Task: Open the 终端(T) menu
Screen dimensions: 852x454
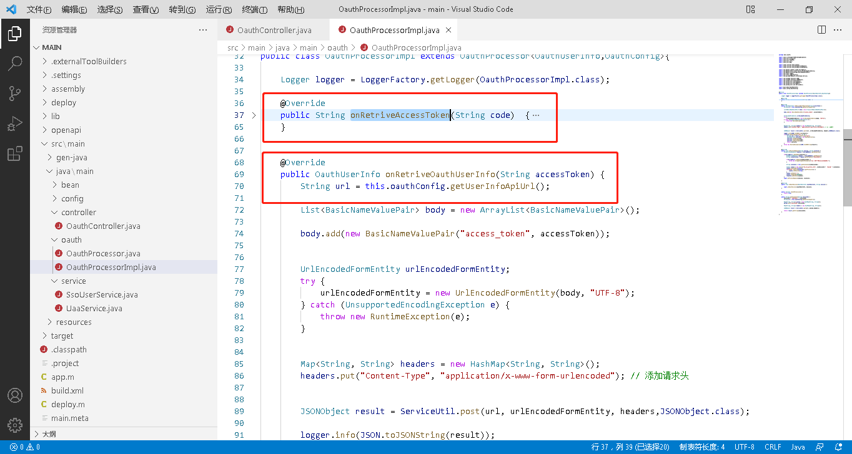Action: click(254, 10)
